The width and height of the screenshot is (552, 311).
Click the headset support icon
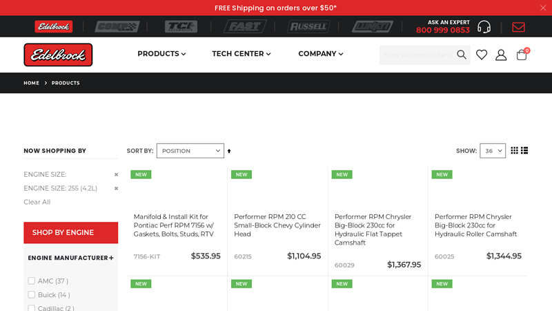pyautogui.click(x=484, y=27)
